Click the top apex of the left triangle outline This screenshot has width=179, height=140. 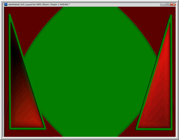[10, 15]
